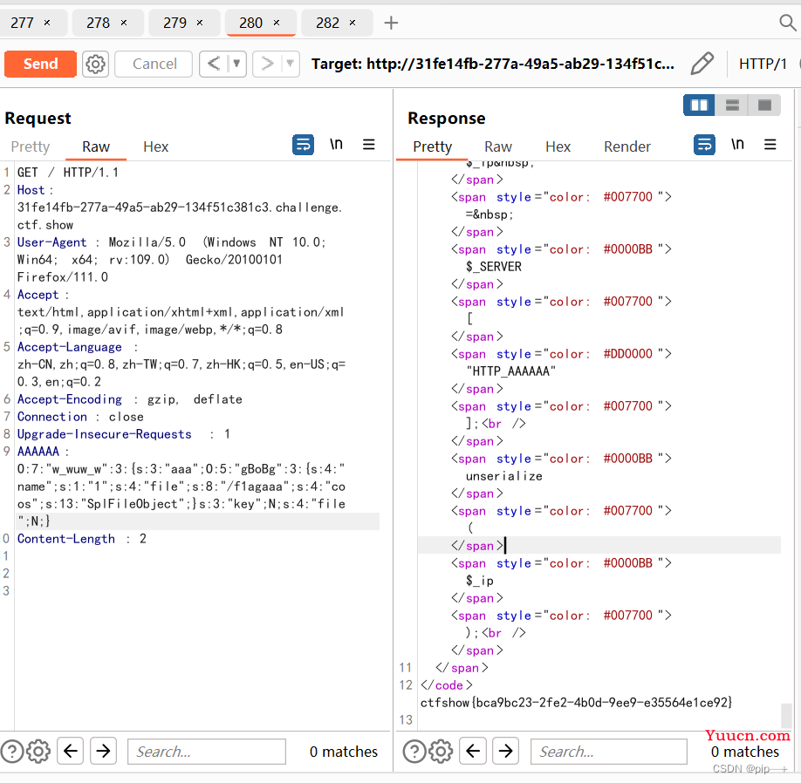The height and width of the screenshot is (783, 801).
Task: Select the request Raw view tab
Action: (x=96, y=147)
